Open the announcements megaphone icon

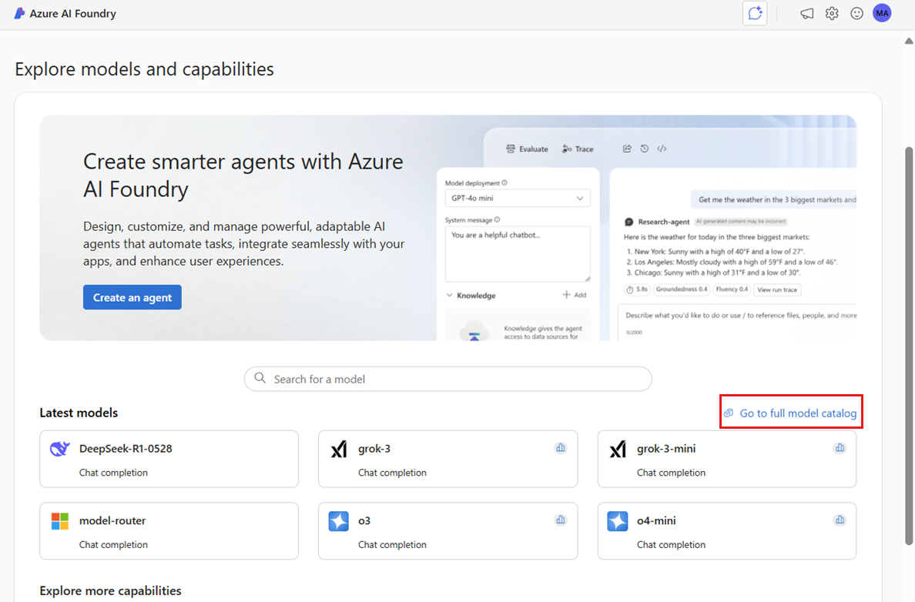(x=806, y=13)
